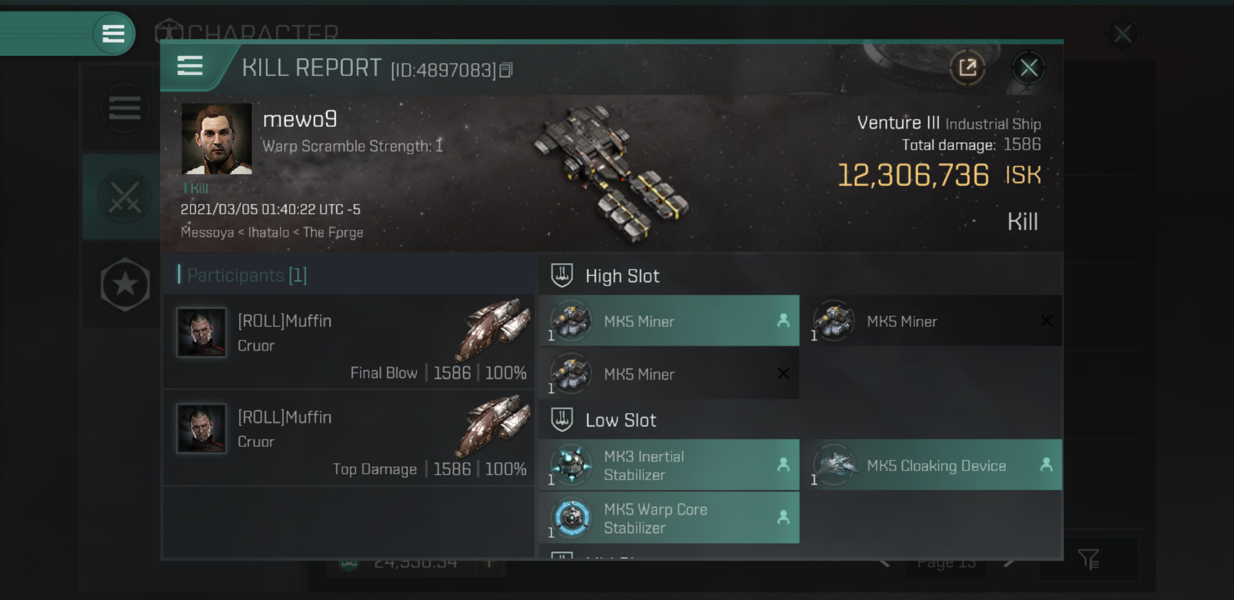Share kill report with export icon

click(x=967, y=67)
